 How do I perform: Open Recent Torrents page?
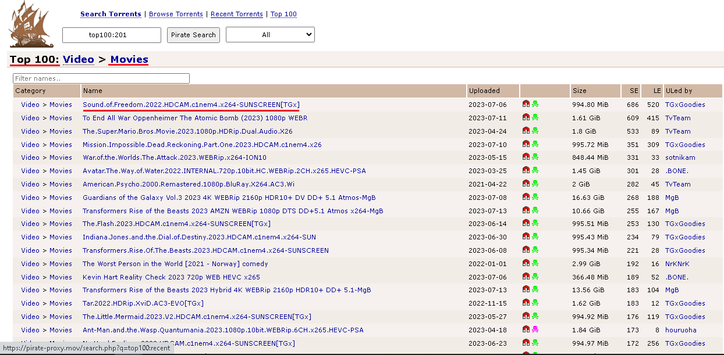tap(237, 14)
